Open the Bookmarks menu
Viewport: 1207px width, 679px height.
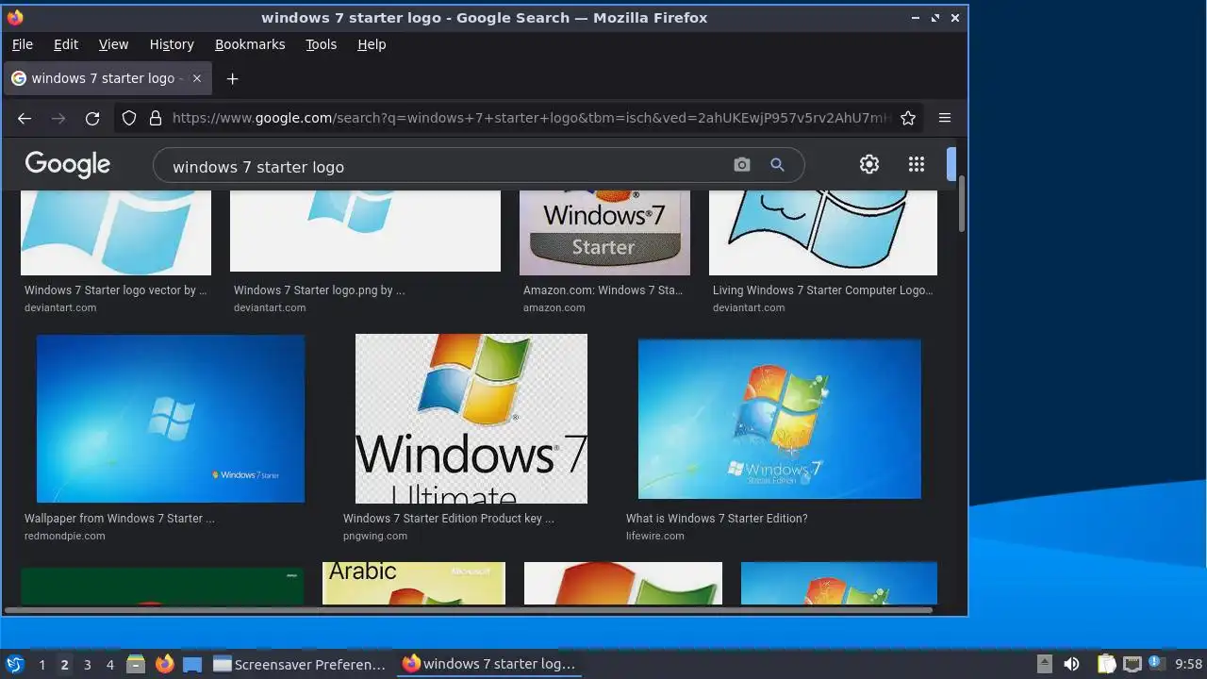coord(250,44)
